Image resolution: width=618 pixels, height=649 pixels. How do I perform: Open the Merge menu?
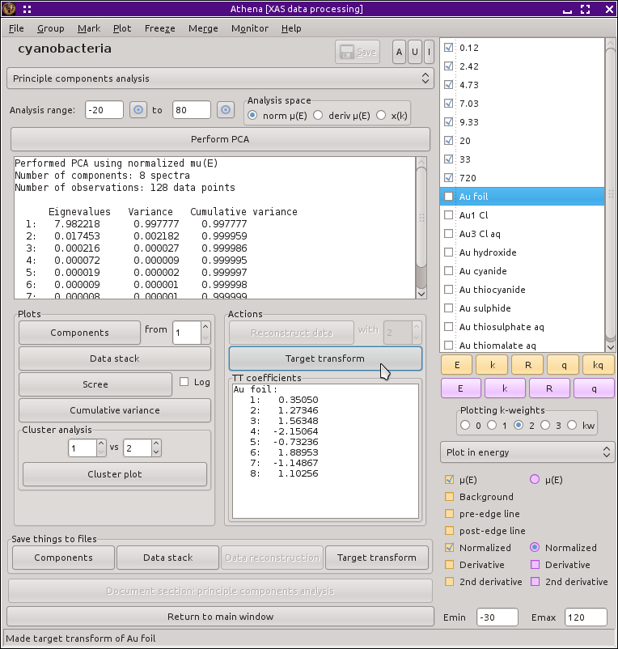pos(203,28)
